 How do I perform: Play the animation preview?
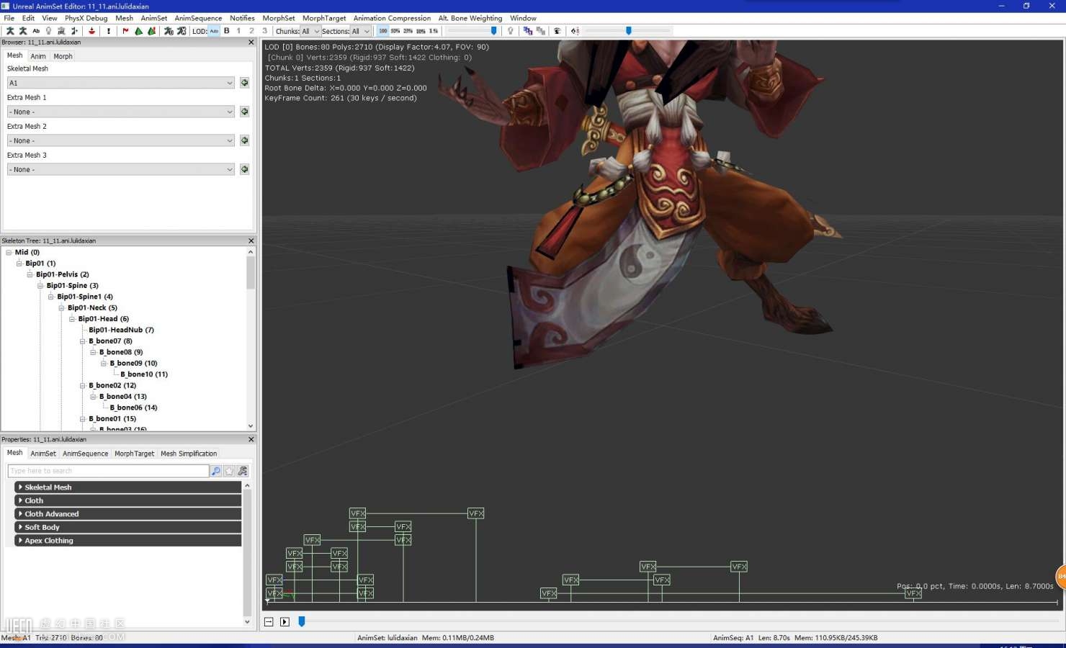285,621
